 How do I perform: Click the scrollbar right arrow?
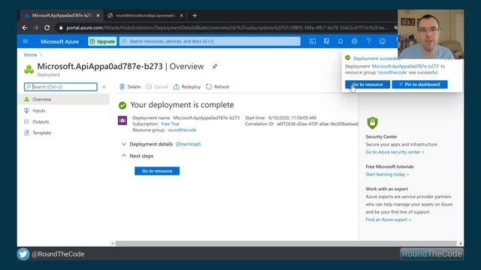461,244
